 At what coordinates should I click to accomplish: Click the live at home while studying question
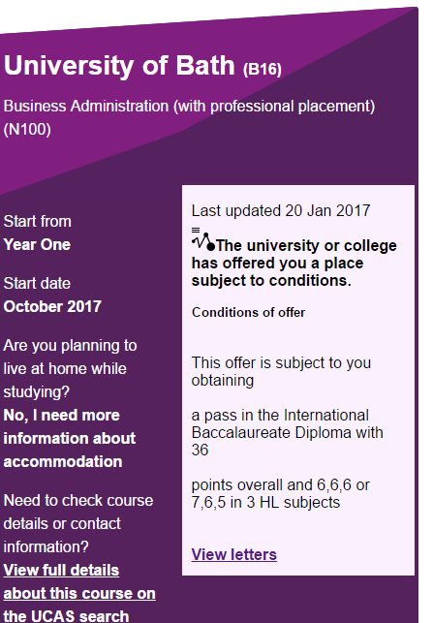click(x=70, y=369)
